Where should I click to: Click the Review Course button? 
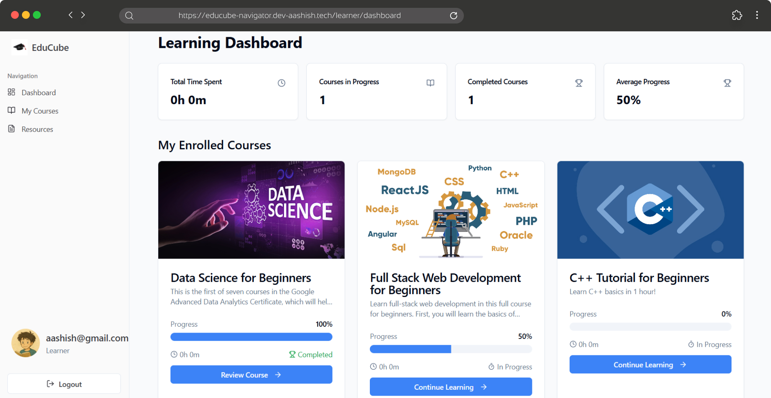click(x=251, y=374)
